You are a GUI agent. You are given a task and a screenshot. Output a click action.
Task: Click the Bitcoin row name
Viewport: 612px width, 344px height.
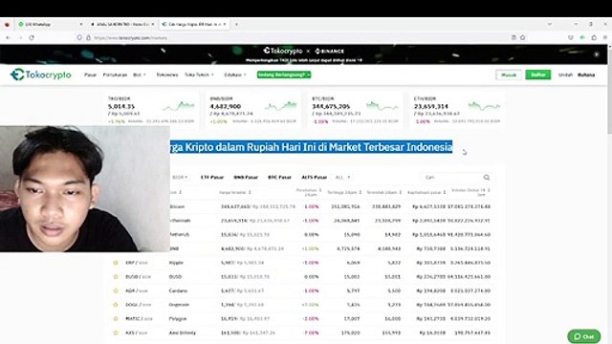[x=177, y=206]
